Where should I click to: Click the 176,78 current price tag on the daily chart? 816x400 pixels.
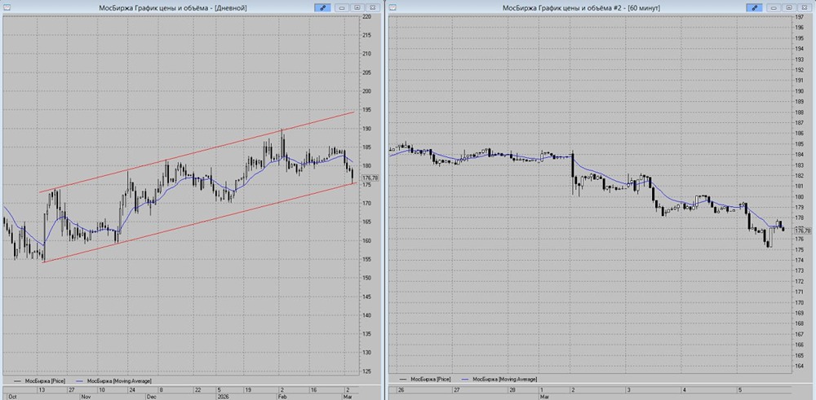click(x=370, y=178)
